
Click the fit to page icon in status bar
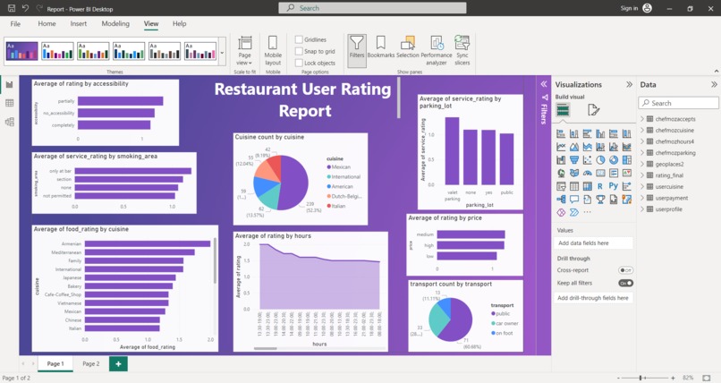[707, 378]
